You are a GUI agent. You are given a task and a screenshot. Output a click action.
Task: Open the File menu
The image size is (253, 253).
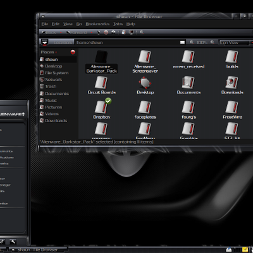(45, 24)
